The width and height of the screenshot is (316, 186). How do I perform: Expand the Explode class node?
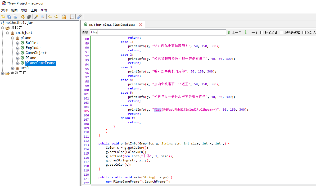[x=17, y=48]
